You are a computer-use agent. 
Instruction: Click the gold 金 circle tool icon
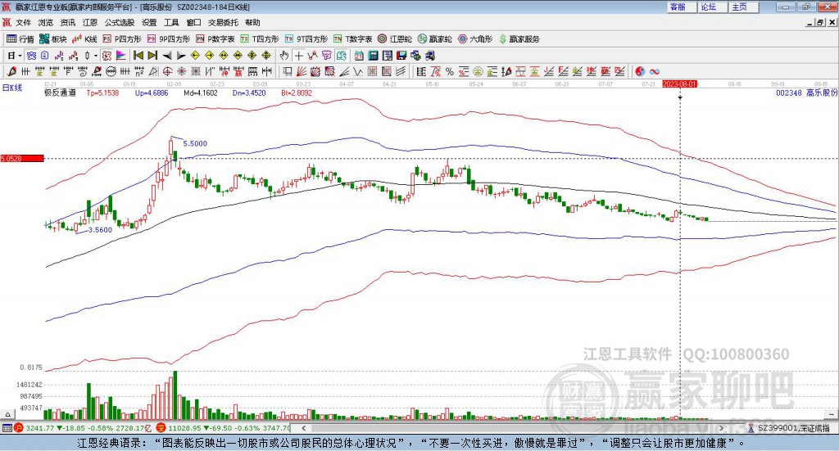(x=478, y=71)
